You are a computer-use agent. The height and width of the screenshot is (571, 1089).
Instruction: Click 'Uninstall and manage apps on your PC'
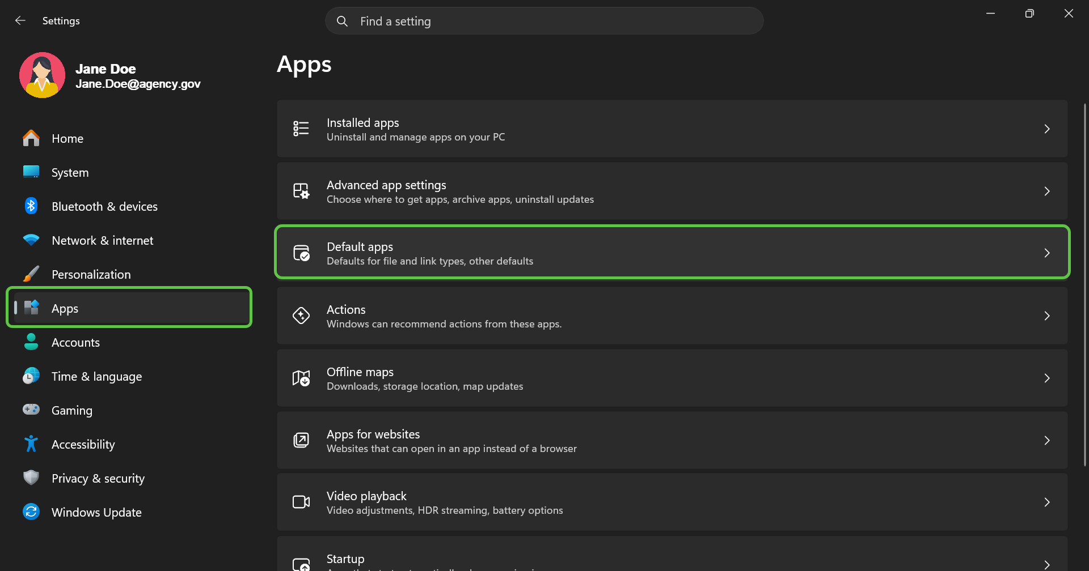coord(416,137)
